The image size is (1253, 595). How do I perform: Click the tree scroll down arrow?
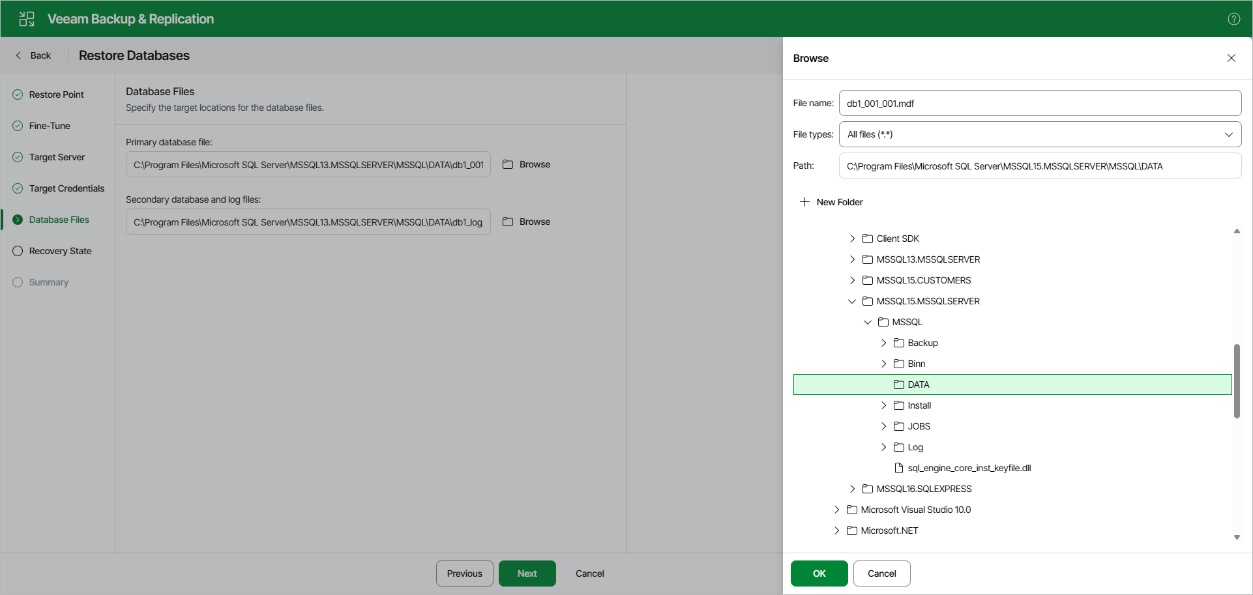coord(1237,538)
